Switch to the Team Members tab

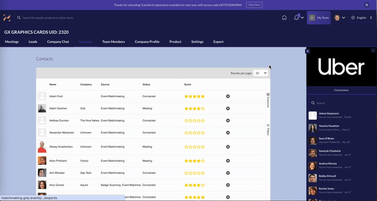pos(113,42)
